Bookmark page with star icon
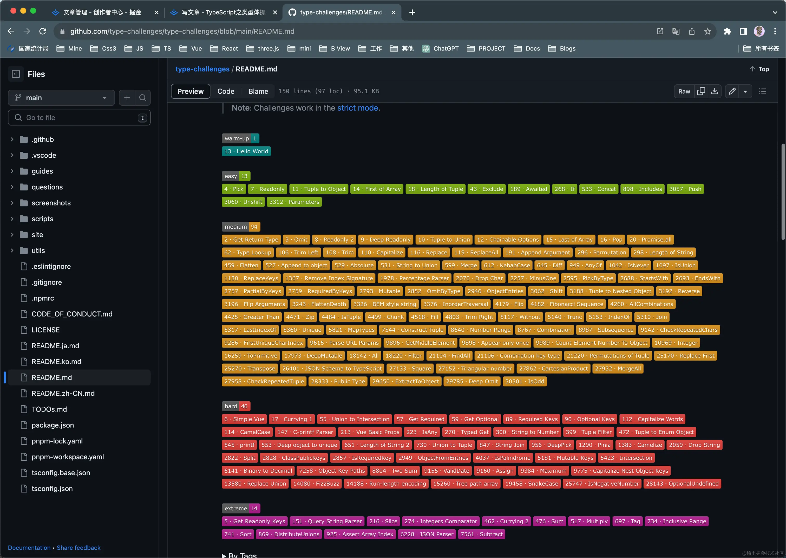The image size is (786, 558). 708,31
